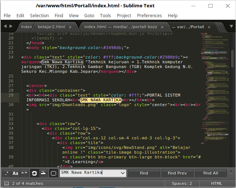Click the closing head tag text
Screen dimensions: 236x188
pyautogui.click(x=35, y=43)
